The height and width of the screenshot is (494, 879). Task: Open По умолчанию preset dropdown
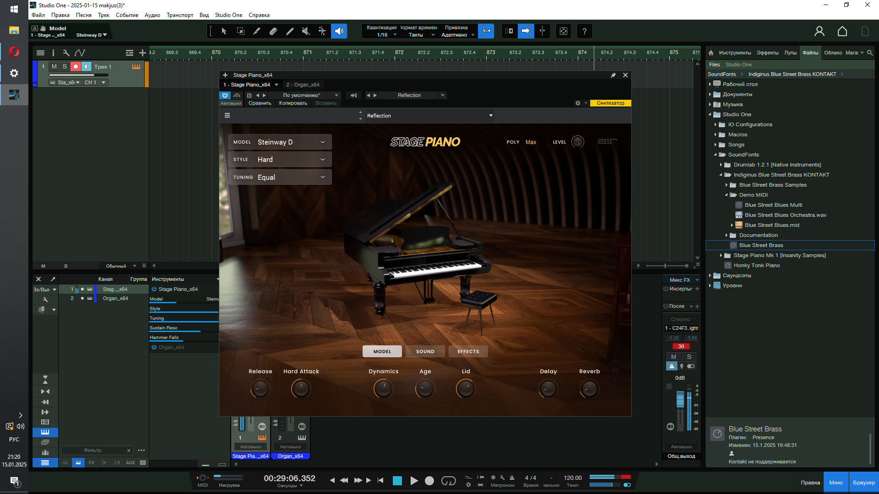304,95
